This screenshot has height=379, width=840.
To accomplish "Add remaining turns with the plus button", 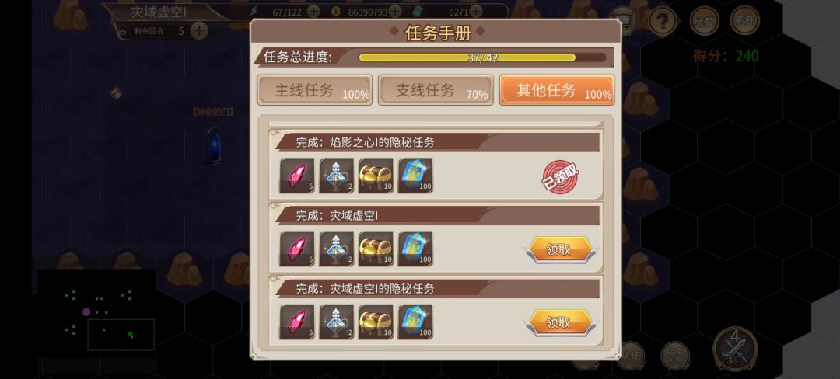I will click(199, 30).
